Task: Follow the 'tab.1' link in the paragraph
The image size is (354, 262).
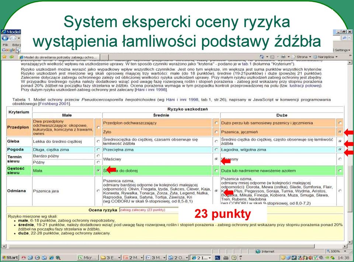Action: [247, 64]
